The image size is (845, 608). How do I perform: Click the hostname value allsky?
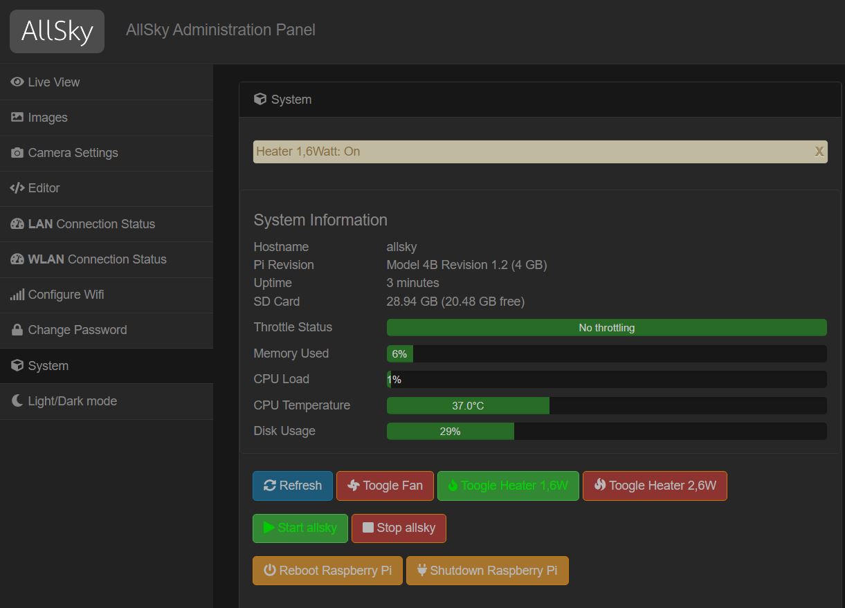click(x=401, y=247)
